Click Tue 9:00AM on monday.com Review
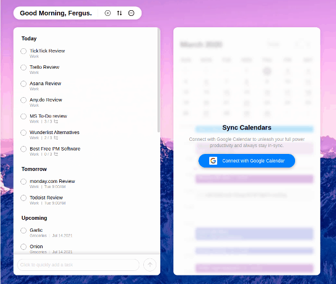The height and width of the screenshot is (284, 336). click(x=55, y=187)
